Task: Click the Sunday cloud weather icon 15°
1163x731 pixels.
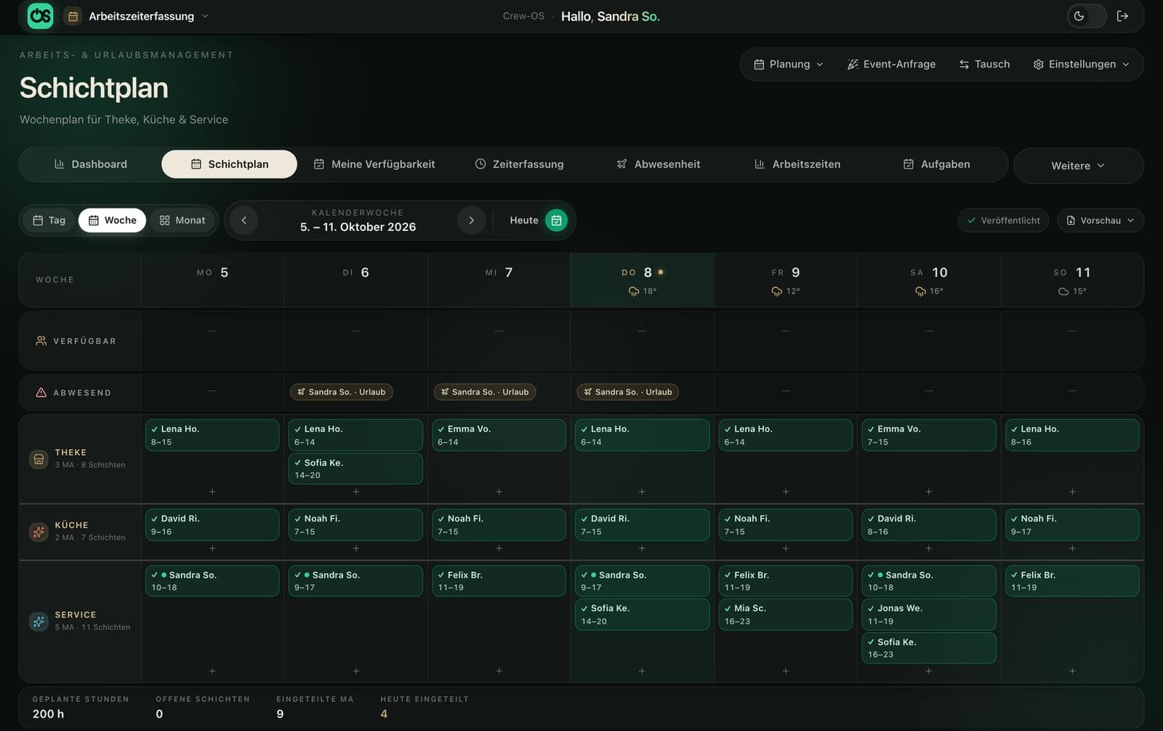Action: click(1063, 291)
